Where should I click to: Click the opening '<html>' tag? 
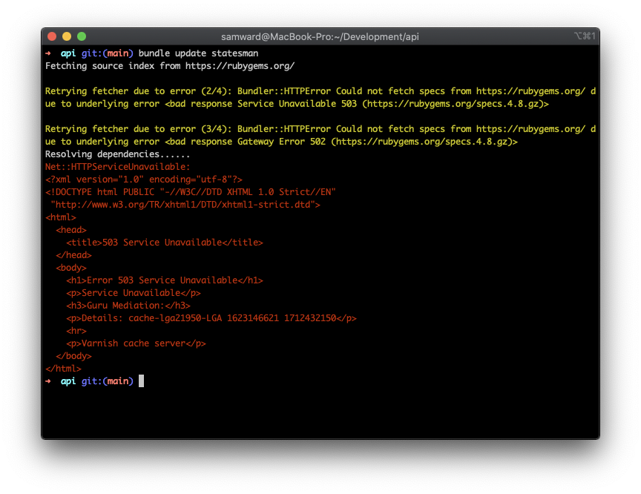61,218
